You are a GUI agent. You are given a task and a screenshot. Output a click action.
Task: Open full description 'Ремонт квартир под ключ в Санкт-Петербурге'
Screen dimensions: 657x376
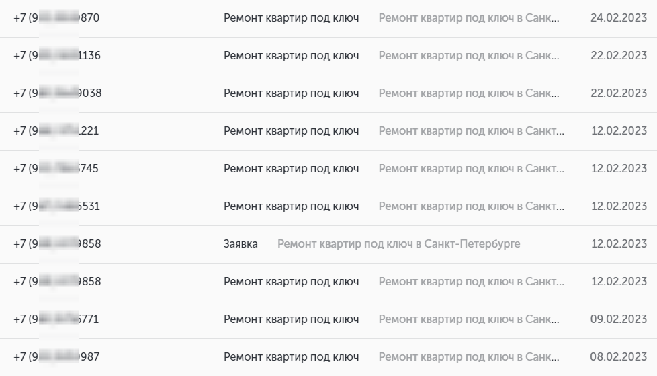tap(398, 244)
